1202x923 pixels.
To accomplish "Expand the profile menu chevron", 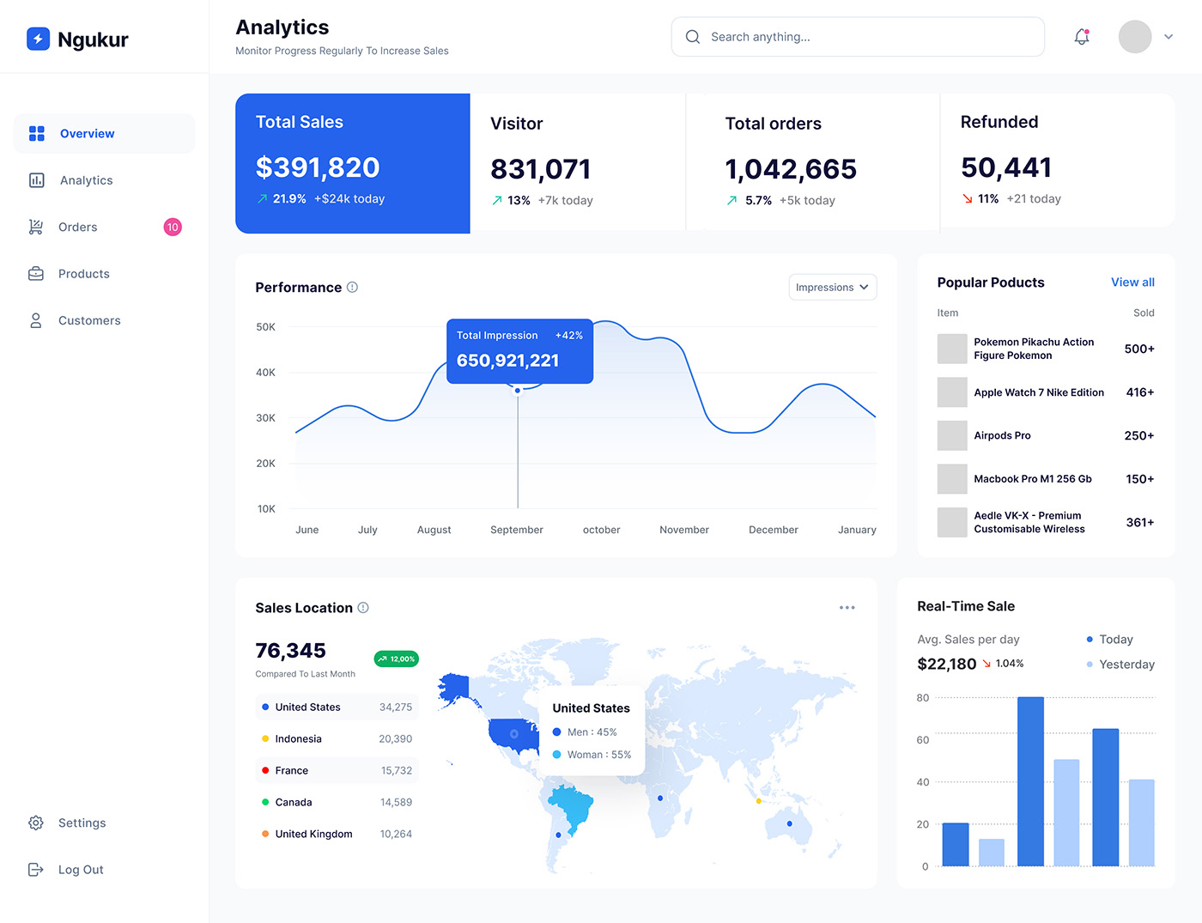I will (x=1169, y=37).
